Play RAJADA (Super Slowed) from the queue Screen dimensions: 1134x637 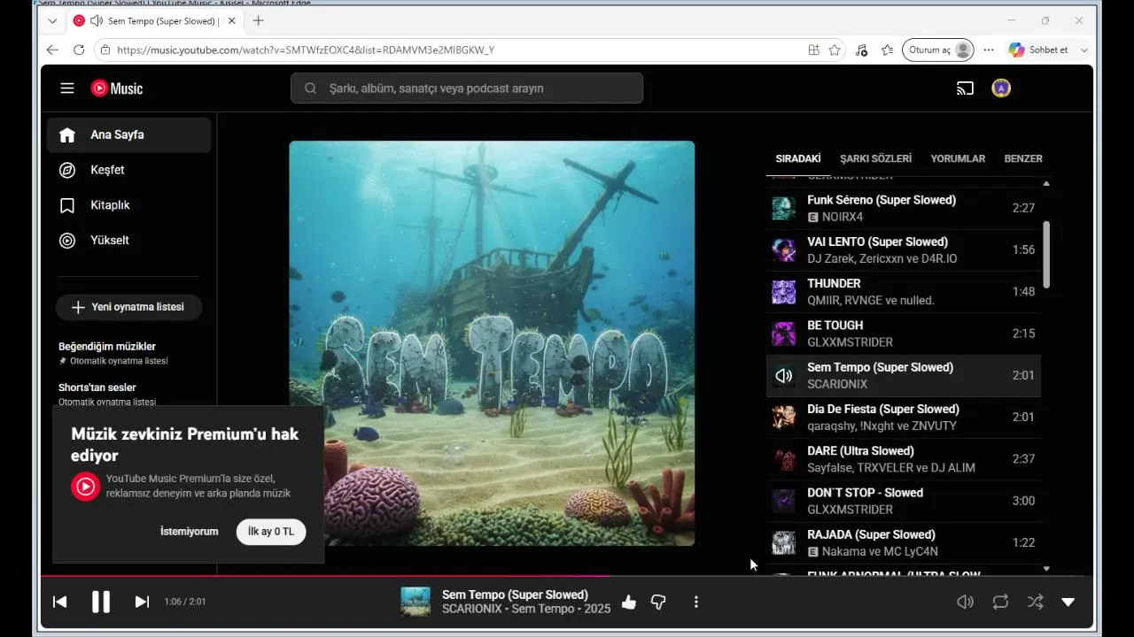point(903,542)
